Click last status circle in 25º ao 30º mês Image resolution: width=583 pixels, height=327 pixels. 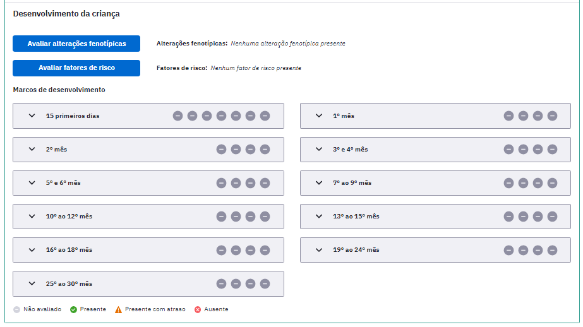coord(265,284)
